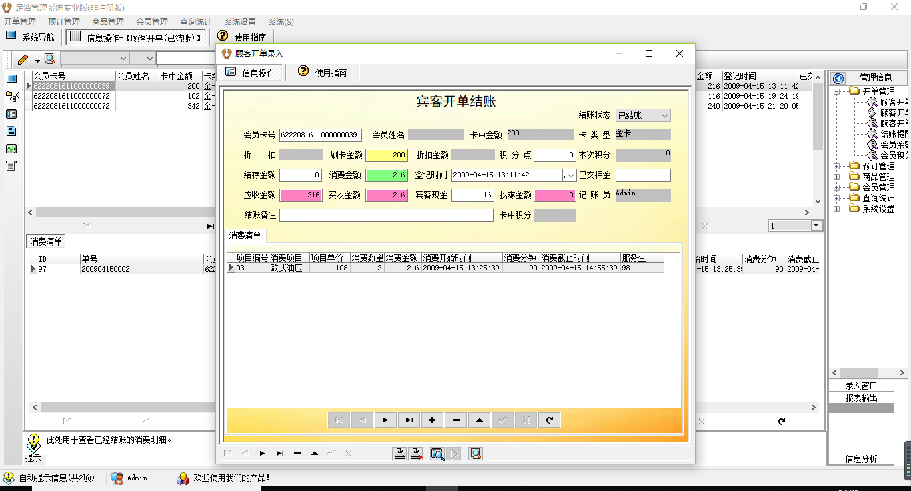Click the Admin user icon in status bar
The height and width of the screenshot is (491, 911).
pos(117,478)
